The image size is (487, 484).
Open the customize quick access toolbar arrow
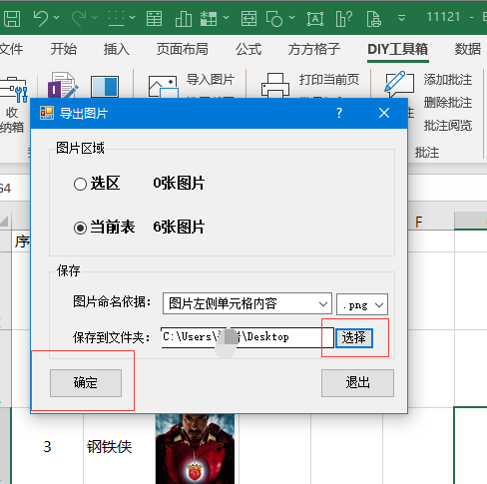[402, 18]
